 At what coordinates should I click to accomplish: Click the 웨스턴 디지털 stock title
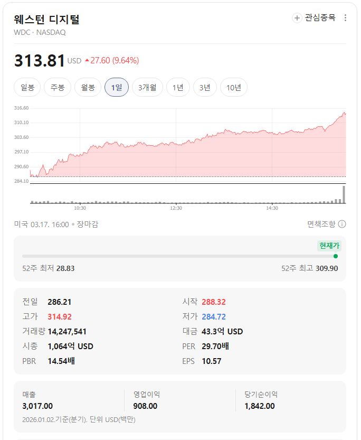point(47,20)
